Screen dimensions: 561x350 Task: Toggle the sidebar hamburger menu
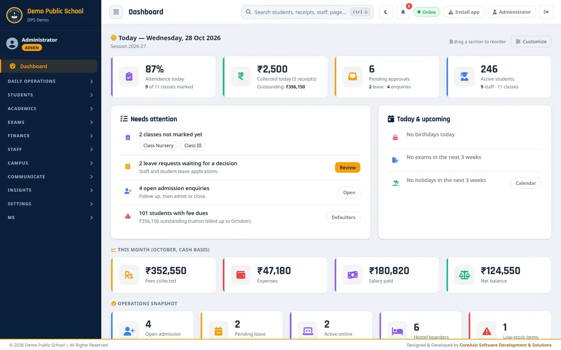pyautogui.click(x=116, y=12)
